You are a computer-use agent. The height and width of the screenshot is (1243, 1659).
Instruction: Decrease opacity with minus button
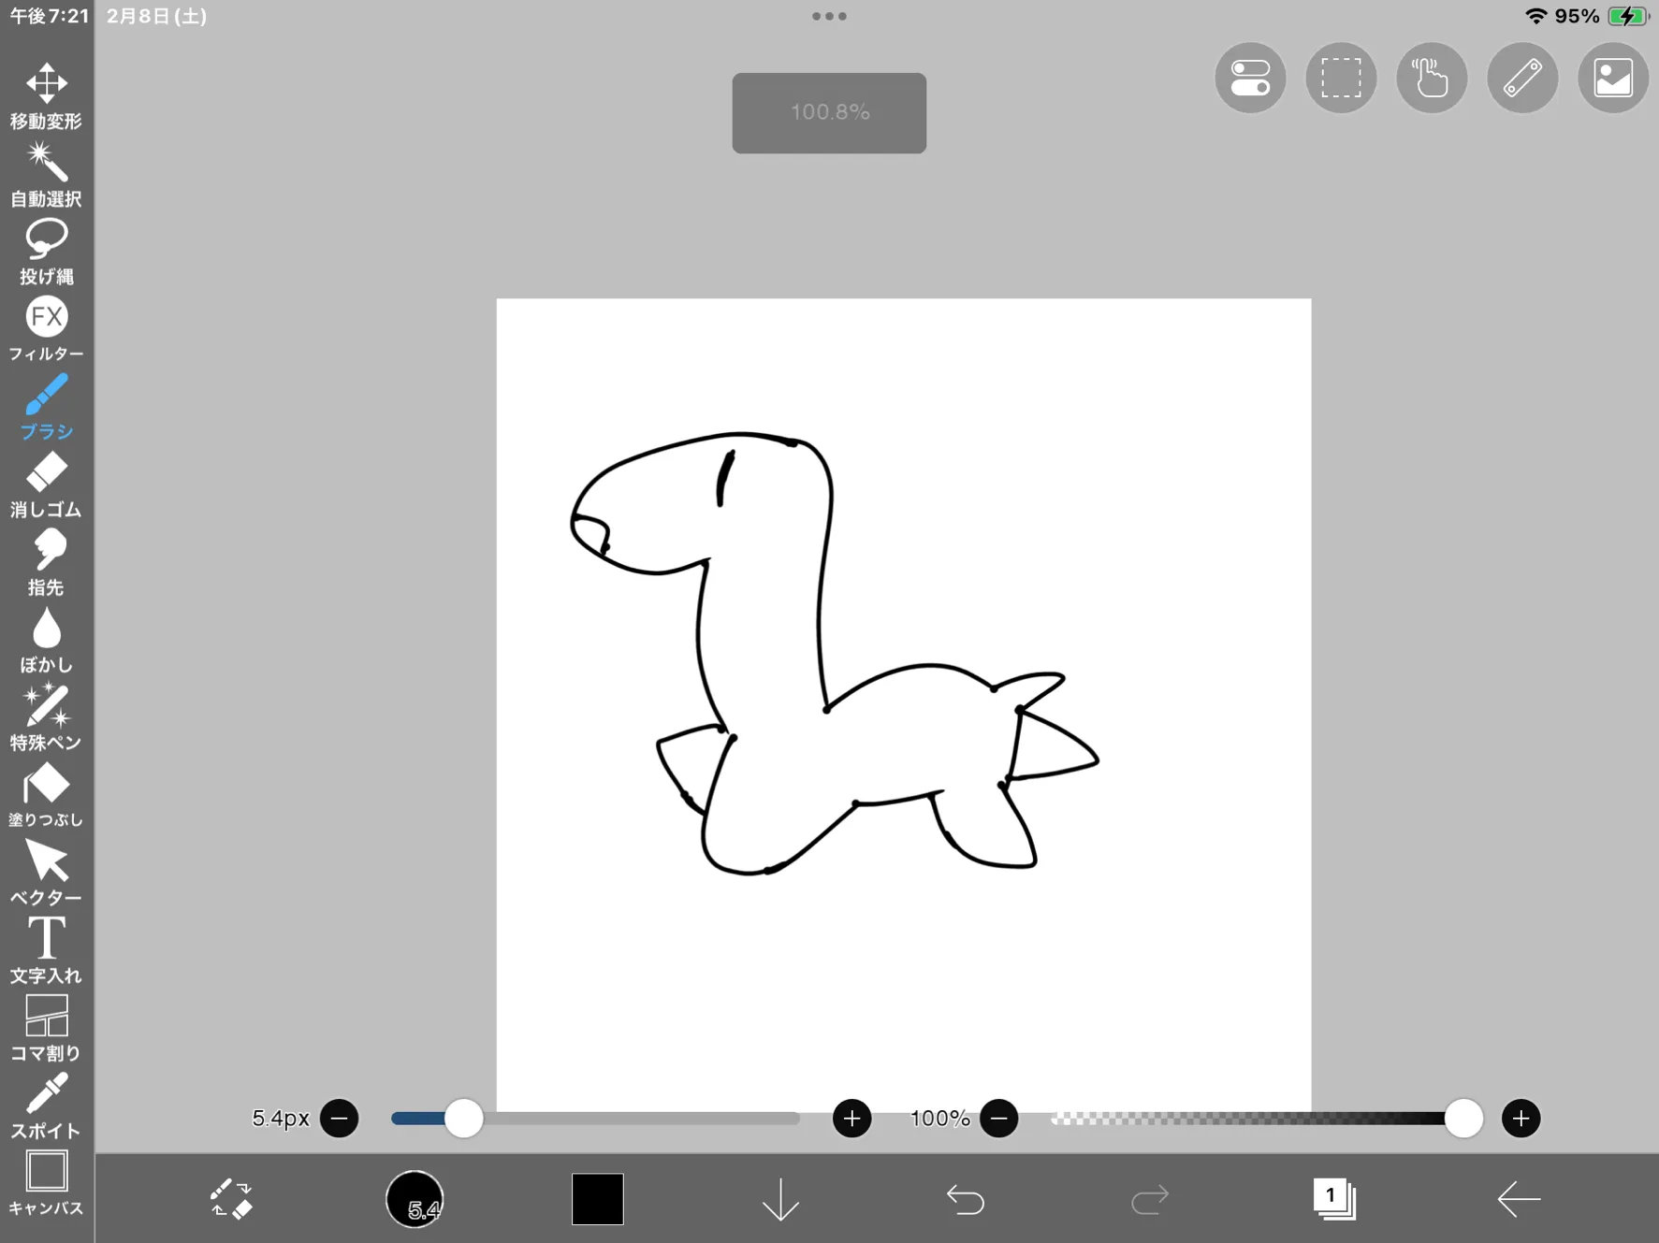[998, 1119]
